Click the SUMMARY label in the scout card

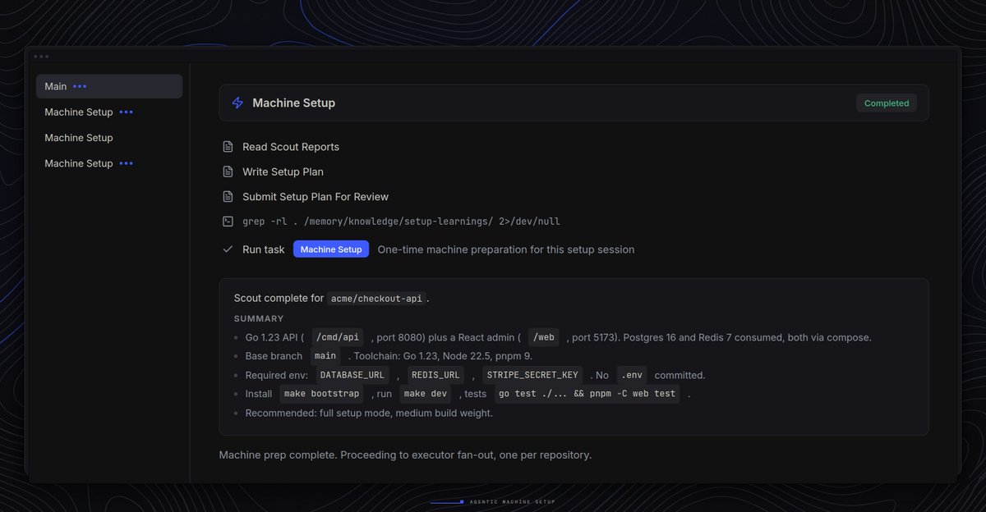pos(259,318)
